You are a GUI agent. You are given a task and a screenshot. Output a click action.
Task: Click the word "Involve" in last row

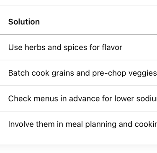[x=21, y=124]
